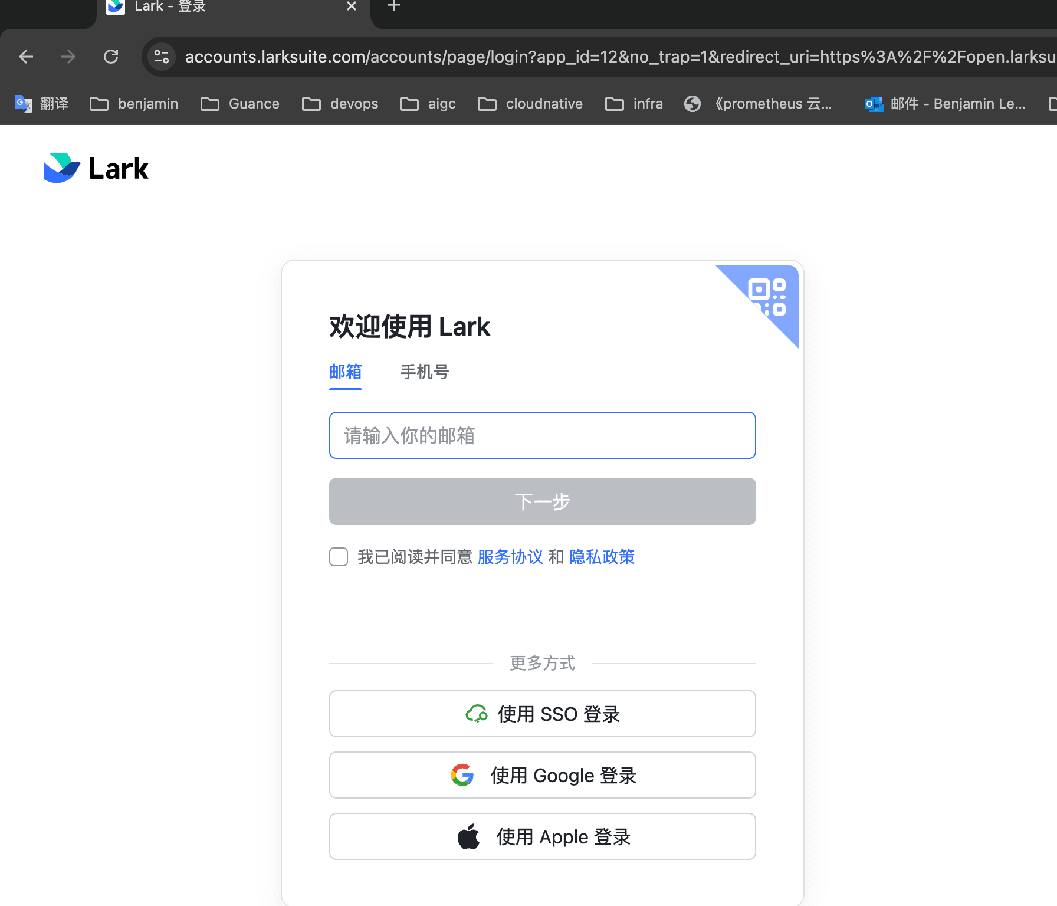Go back to the previous page
The height and width of the screenshot is (906, 1057).
(x=26, y=57)
